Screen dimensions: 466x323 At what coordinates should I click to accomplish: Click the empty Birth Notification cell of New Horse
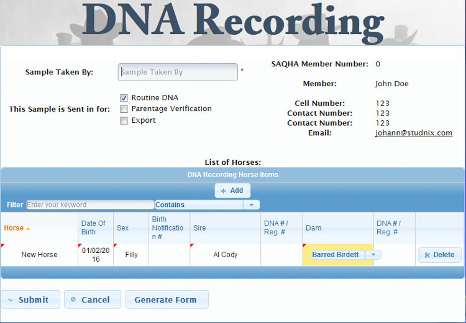point(170,255)
